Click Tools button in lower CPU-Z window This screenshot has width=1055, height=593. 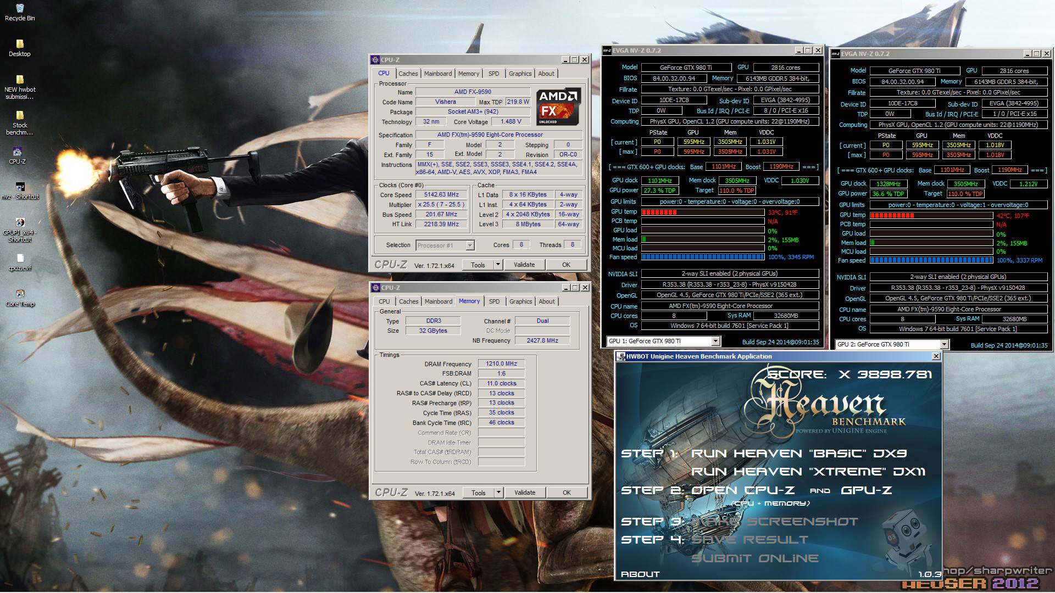click(479, 493)
